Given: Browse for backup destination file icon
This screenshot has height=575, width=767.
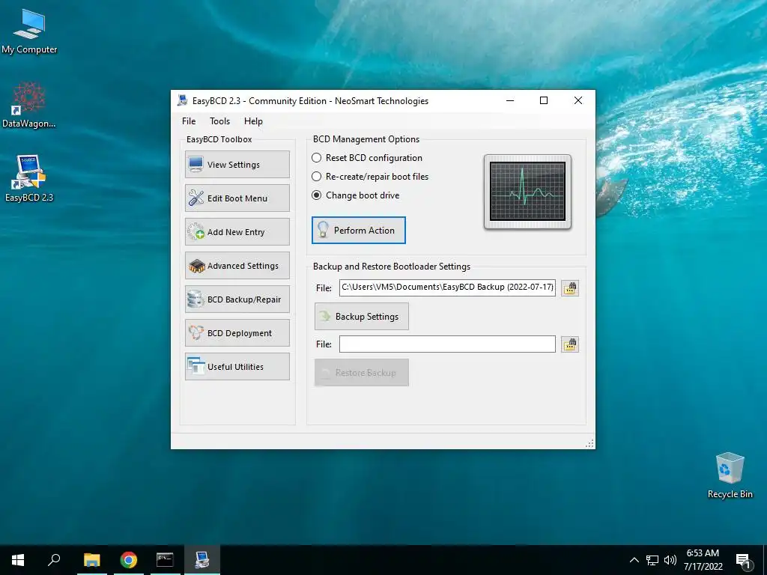Looking at the screenshot, I should 570,288.
